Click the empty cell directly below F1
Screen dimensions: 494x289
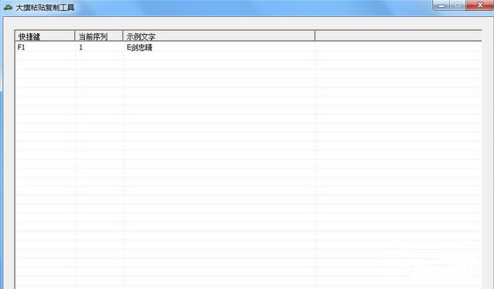[x=46, y=56]
